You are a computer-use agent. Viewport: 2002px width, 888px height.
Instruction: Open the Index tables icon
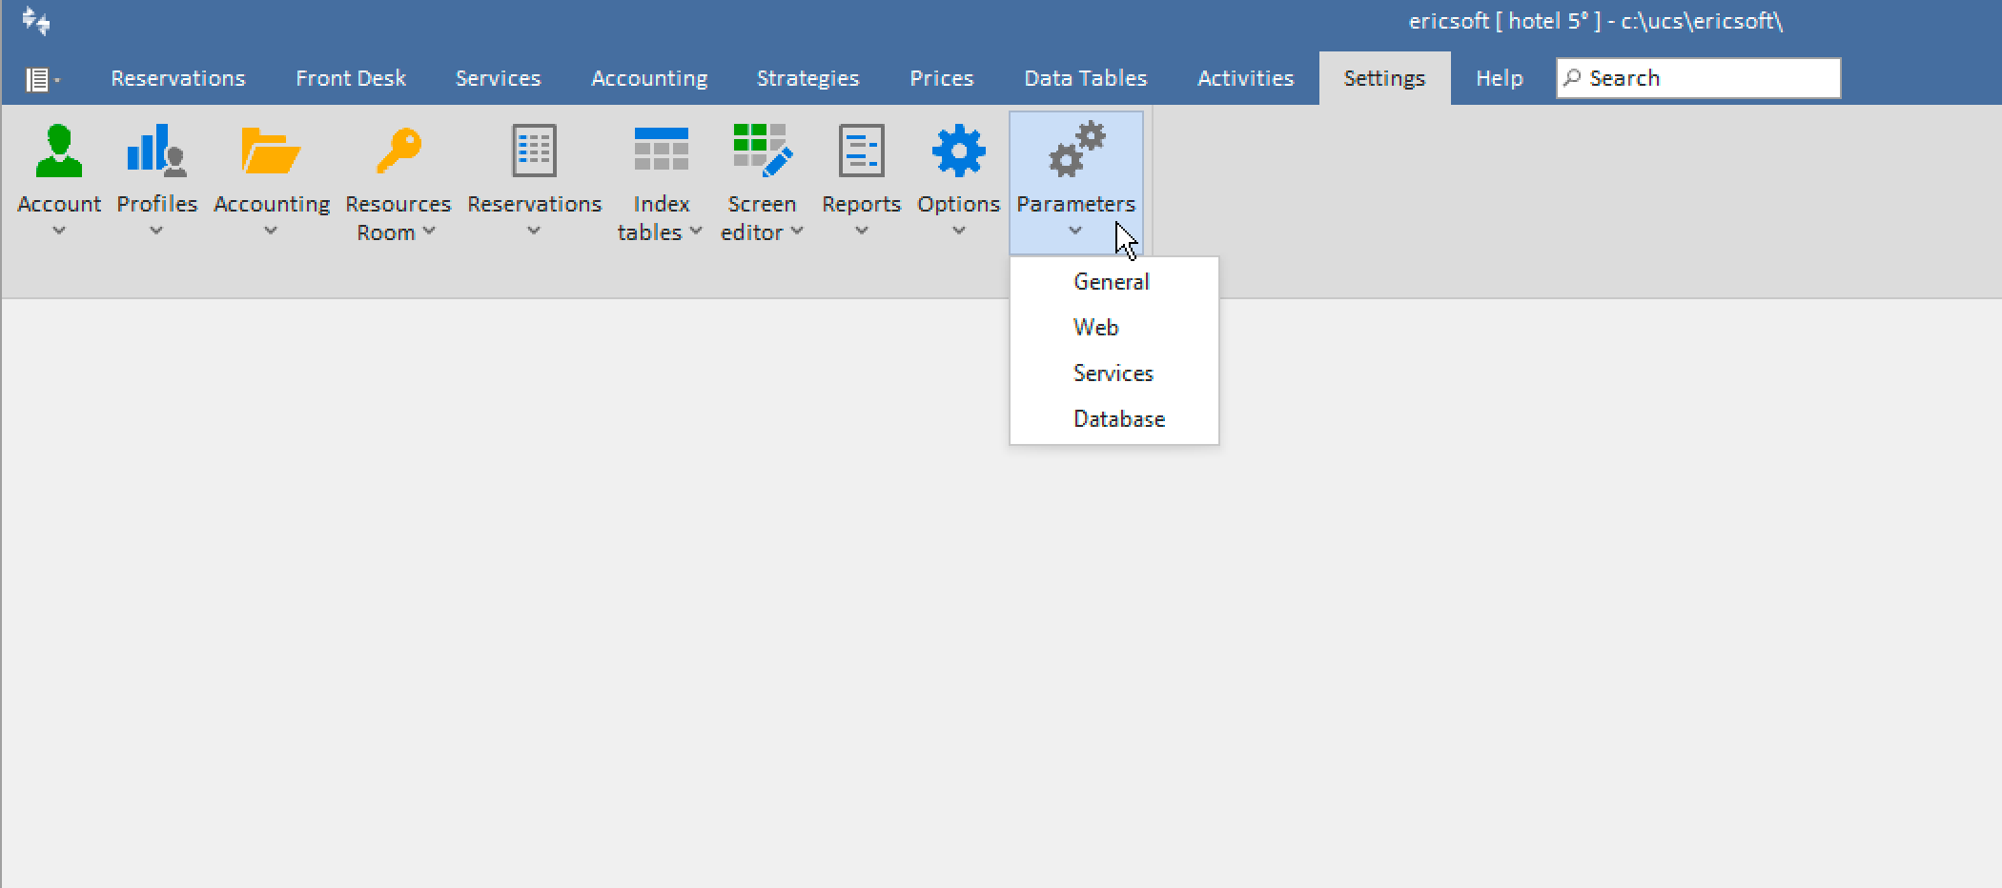tap(661, 150)
